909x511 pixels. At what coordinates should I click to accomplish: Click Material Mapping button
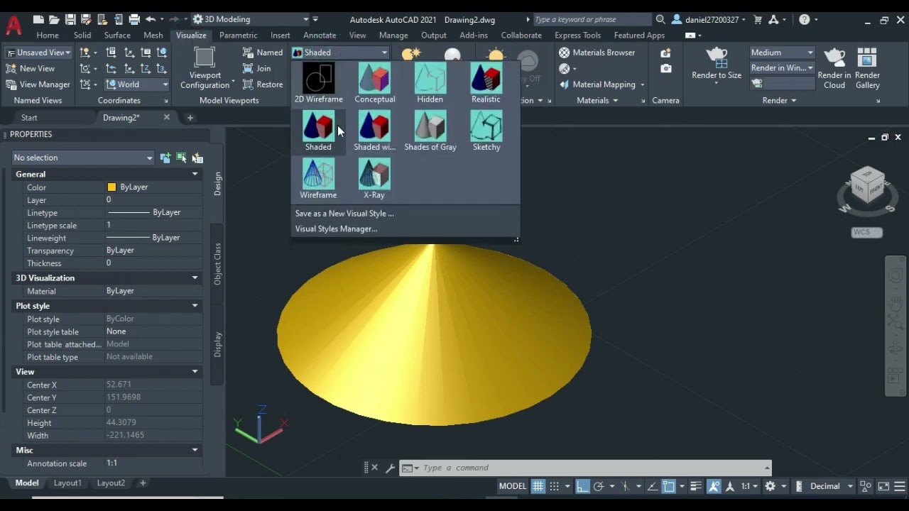(x=602, y=84)
